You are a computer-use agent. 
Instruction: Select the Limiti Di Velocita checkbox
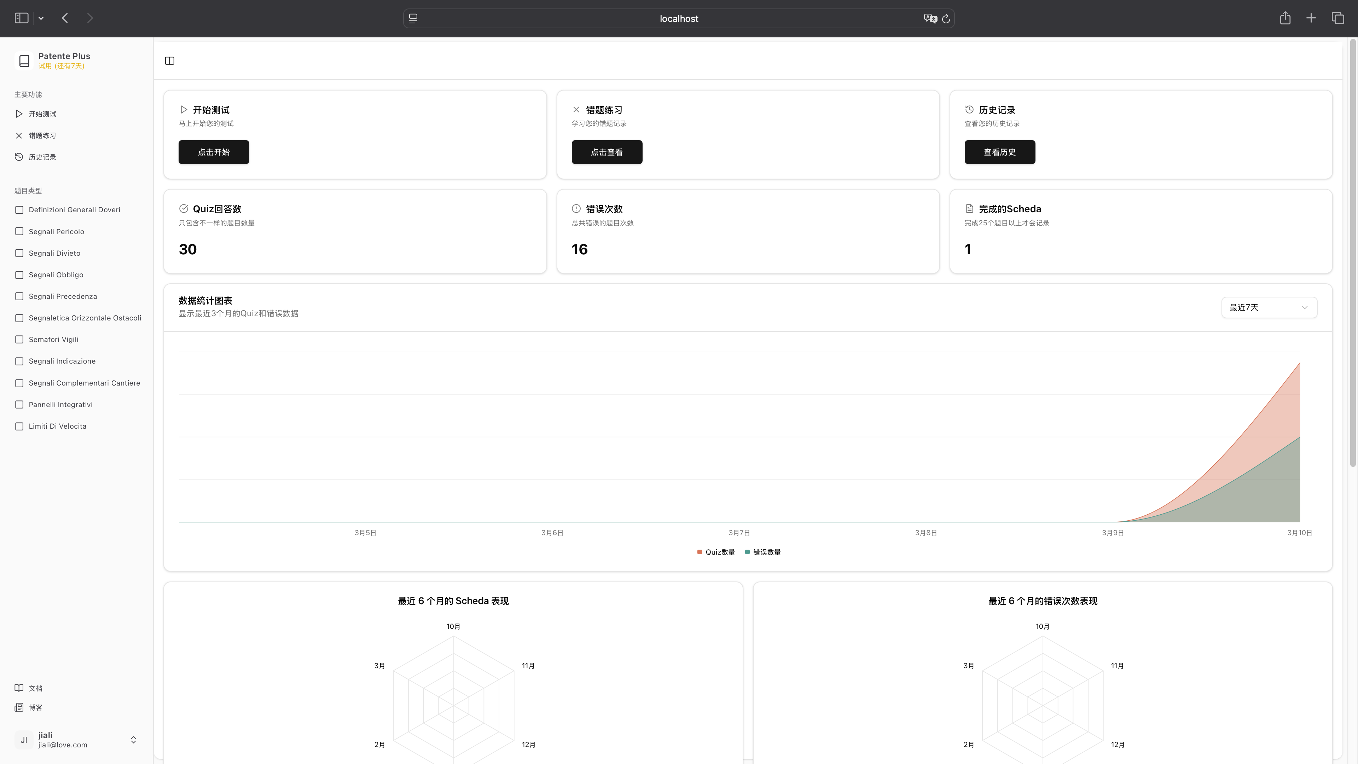19,426
